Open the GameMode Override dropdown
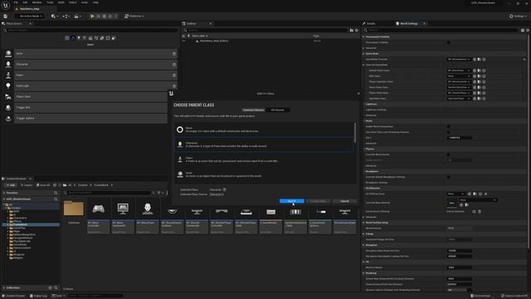The image size is (531, 299). pos(459,59)
